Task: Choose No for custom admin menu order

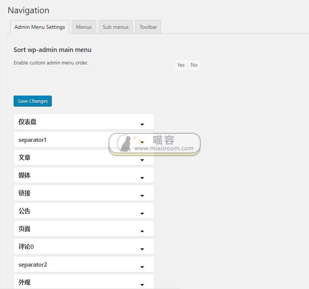Action: [194, 65]
